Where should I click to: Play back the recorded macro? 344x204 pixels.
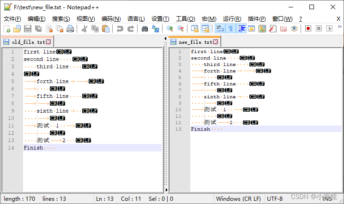click(330, 29)
